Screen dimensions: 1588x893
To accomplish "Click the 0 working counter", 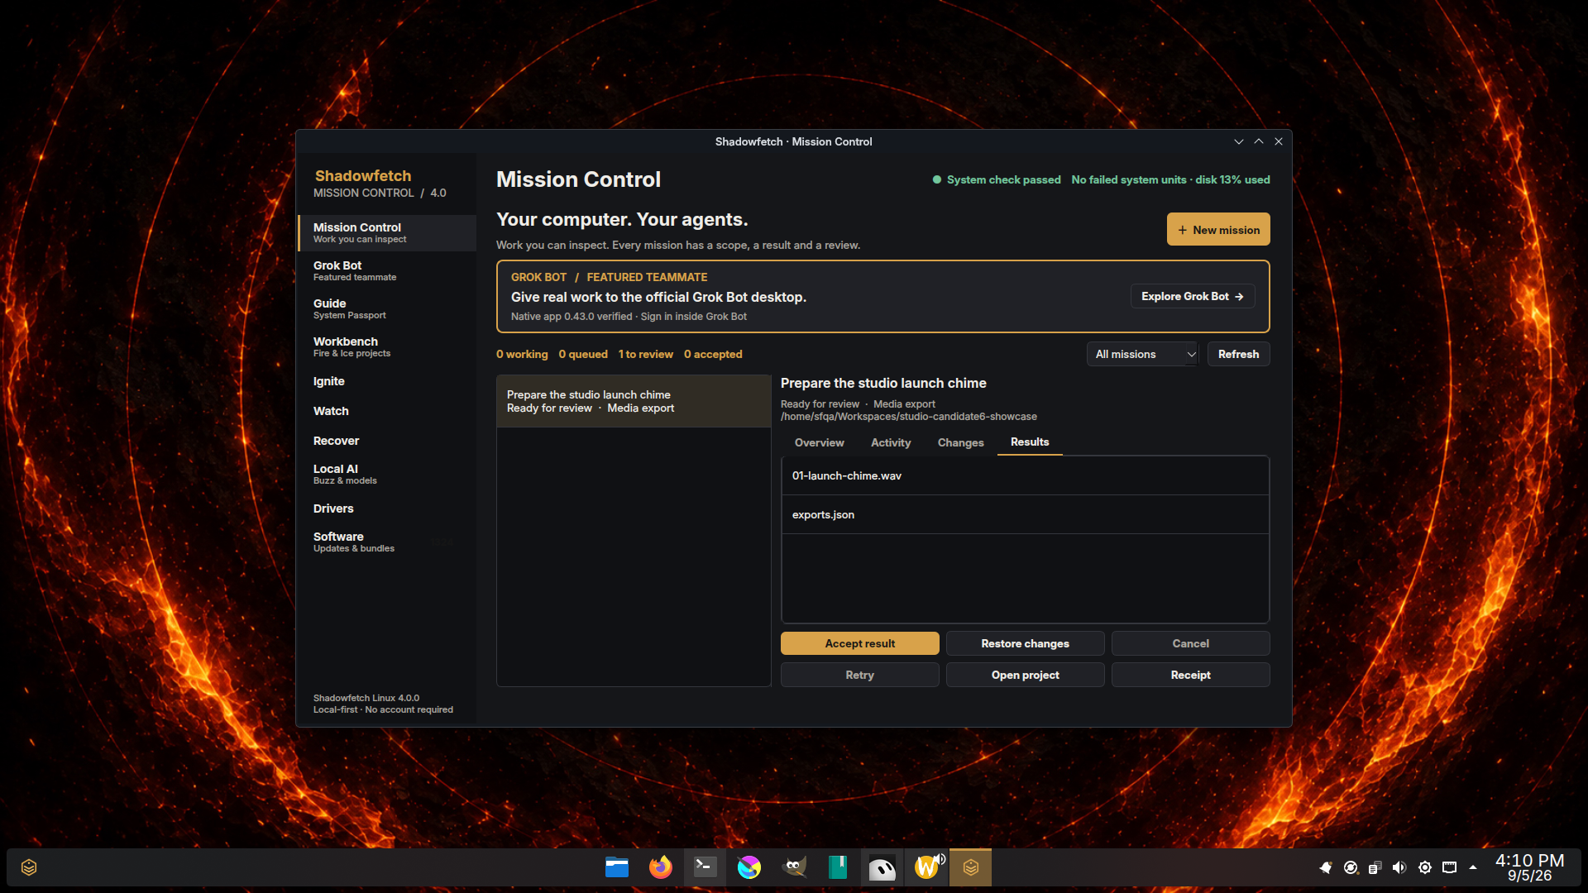I will (522, 354).
